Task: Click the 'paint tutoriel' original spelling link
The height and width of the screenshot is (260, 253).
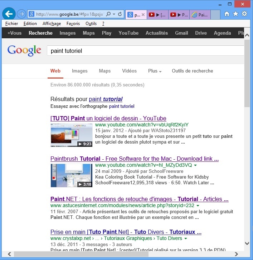Action: tap(122, 106)
